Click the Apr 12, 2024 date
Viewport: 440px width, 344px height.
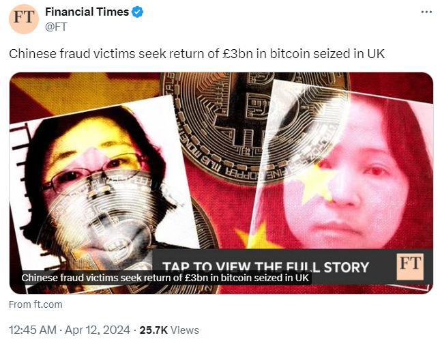[98, 330]
